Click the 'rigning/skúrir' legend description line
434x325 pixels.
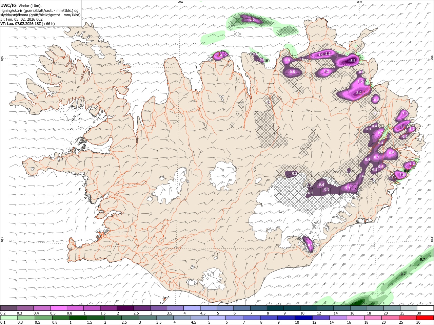click(x=39, y=10)
